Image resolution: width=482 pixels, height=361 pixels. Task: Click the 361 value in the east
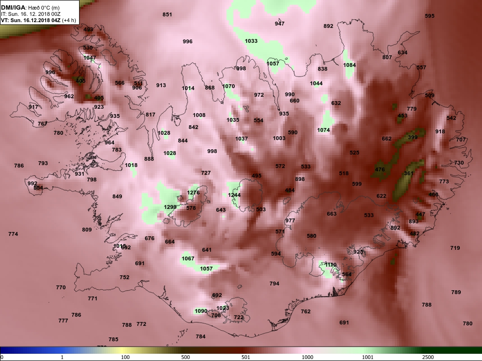click(409, 173)
